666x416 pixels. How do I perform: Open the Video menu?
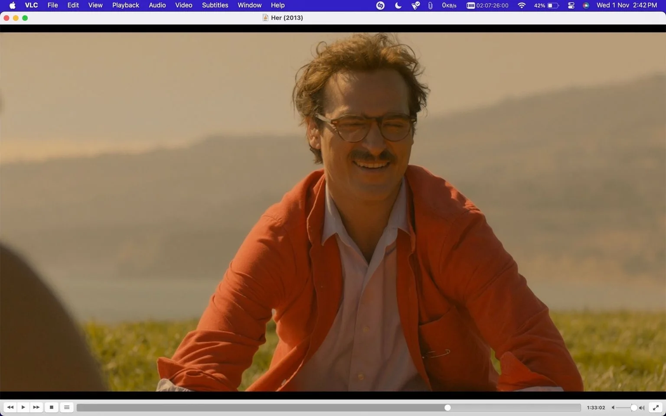[184, 5]
